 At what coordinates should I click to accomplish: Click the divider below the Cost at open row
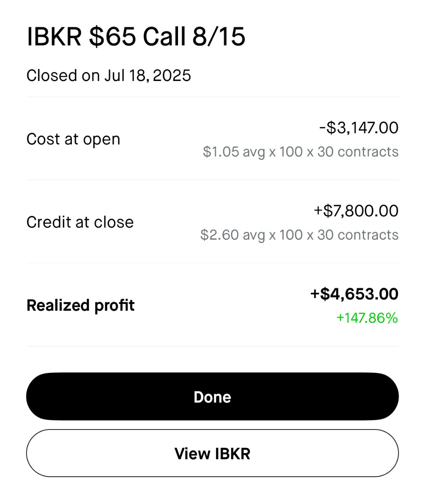[212, 180]
